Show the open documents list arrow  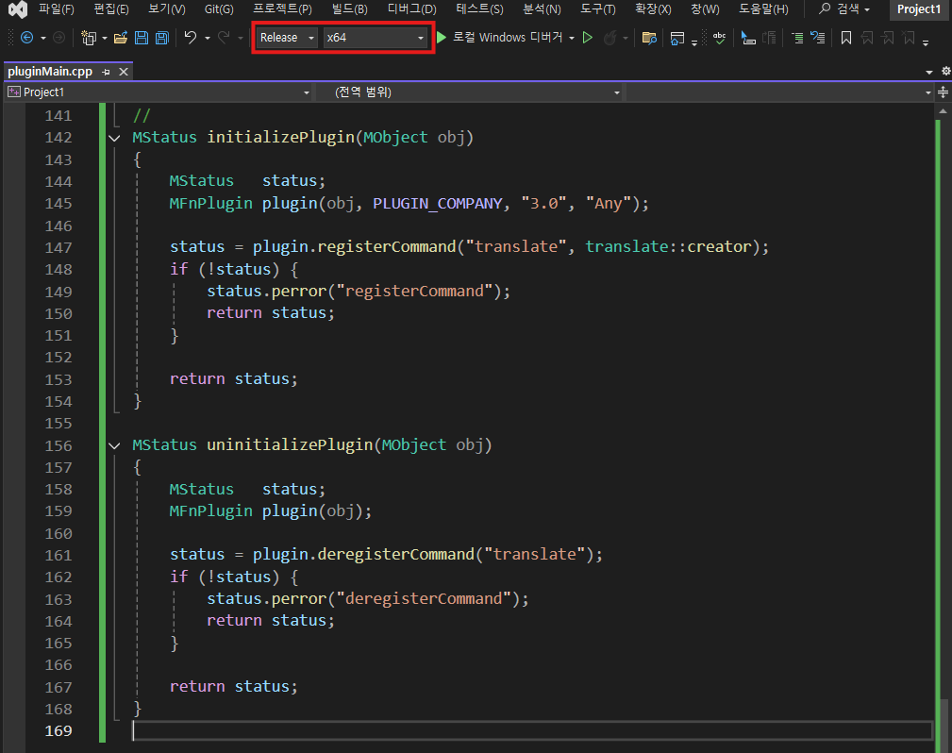tap(929, 72)
